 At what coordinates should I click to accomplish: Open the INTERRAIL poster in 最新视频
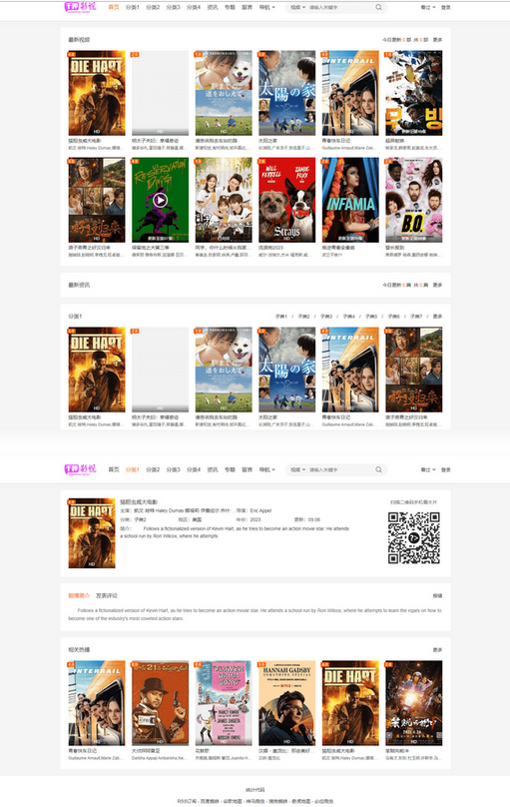(x=350, y=93)
